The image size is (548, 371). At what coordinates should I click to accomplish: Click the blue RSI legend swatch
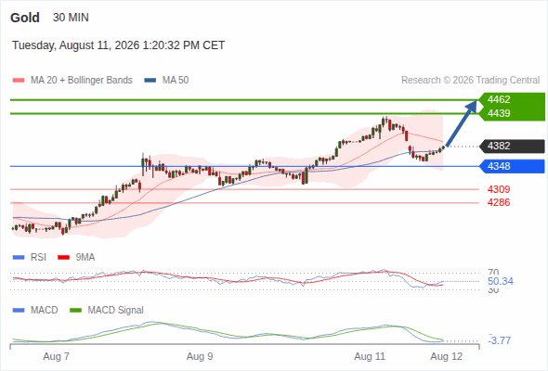click(x=19, y=258)
